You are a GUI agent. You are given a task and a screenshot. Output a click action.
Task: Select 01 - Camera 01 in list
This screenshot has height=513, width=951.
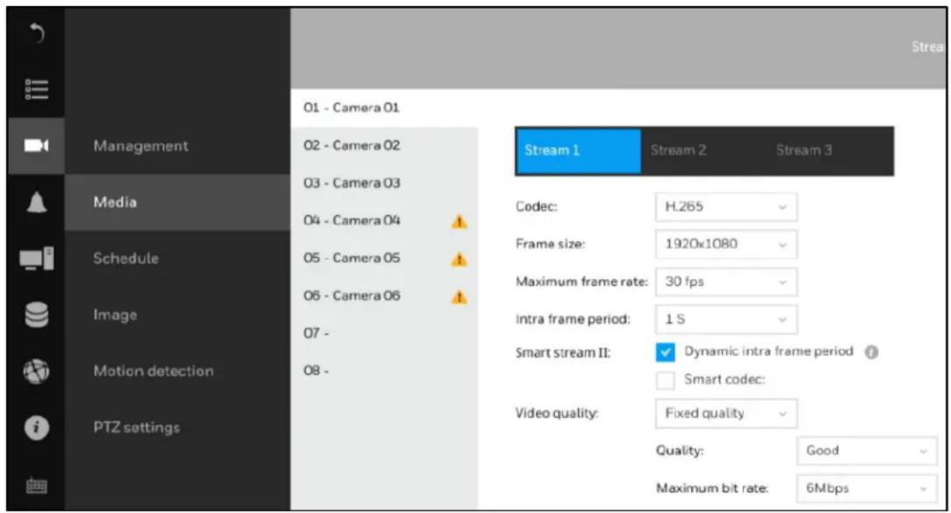click(385, 107)
